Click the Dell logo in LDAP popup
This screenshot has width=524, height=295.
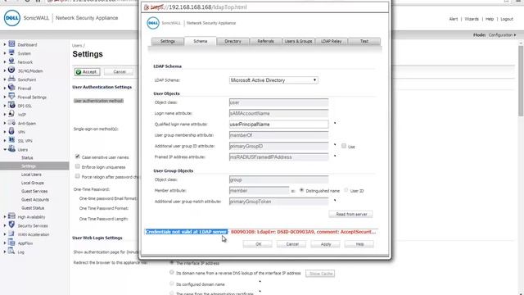click(153, 23)
